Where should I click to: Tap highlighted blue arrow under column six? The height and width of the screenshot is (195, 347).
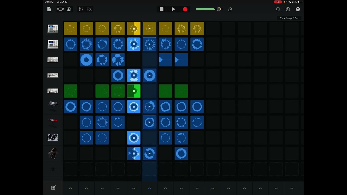pos(150,188)
